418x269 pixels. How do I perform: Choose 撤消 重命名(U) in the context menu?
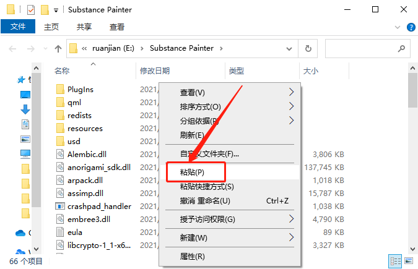tap(230, 200)
